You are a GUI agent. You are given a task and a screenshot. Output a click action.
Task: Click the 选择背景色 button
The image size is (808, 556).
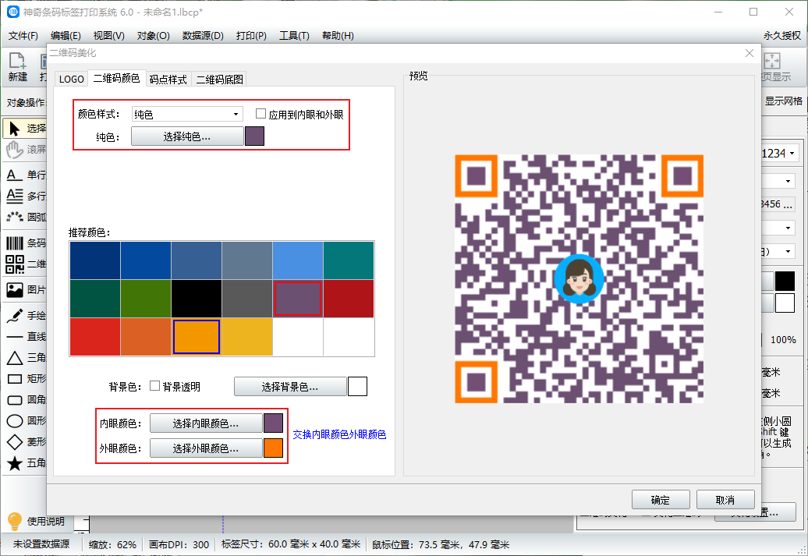click(x=290, y=387)
